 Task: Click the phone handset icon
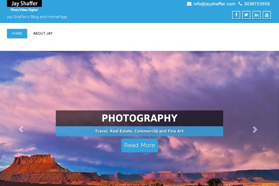pos(240,4)
